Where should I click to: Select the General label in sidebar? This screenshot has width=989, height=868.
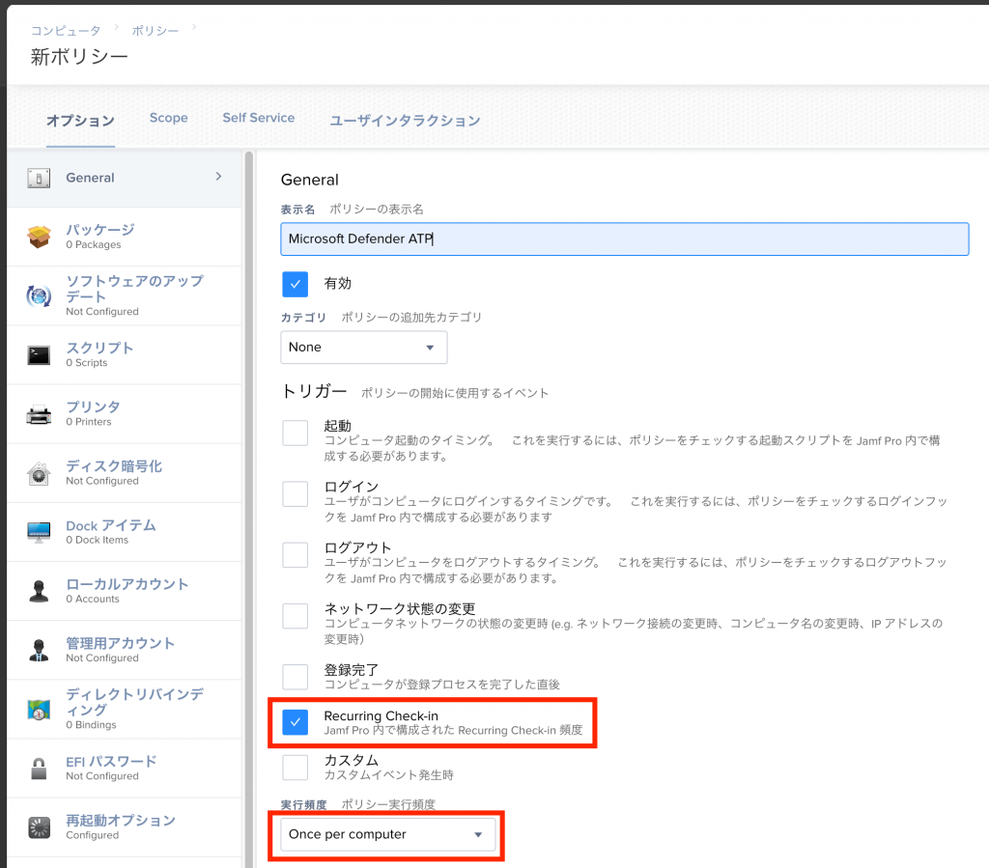coord(90,178)
